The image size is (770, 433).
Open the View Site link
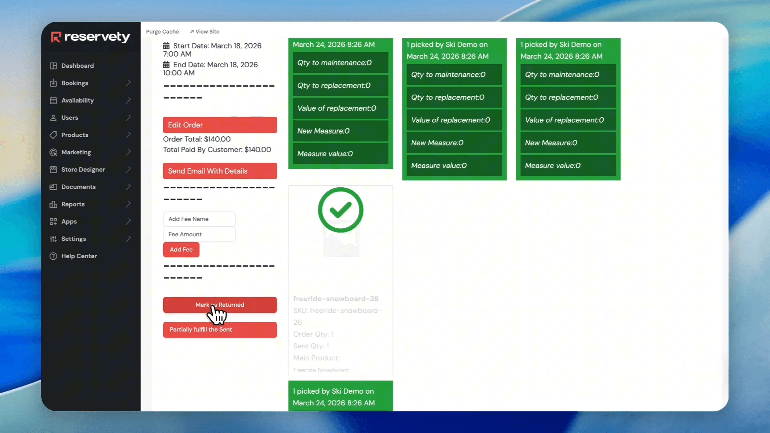pos(205,32)
